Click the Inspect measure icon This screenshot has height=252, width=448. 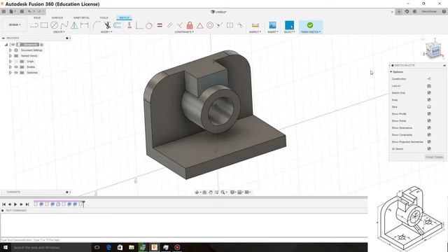(255, 25)
